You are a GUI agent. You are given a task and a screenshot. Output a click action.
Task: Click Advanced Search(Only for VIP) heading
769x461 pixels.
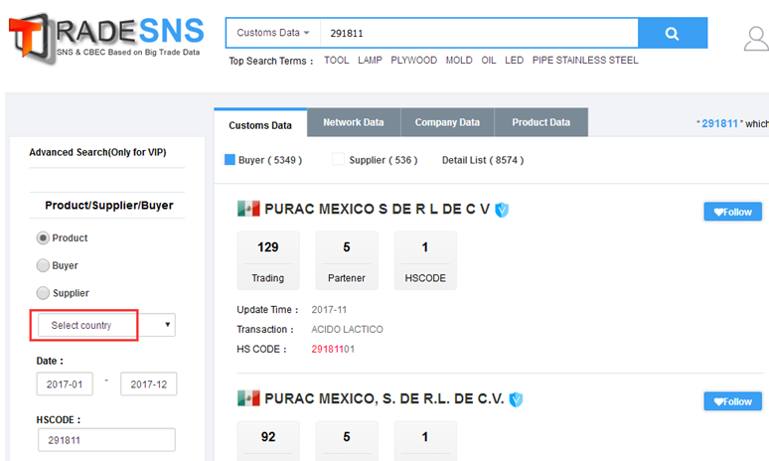[x=97, y=153]
